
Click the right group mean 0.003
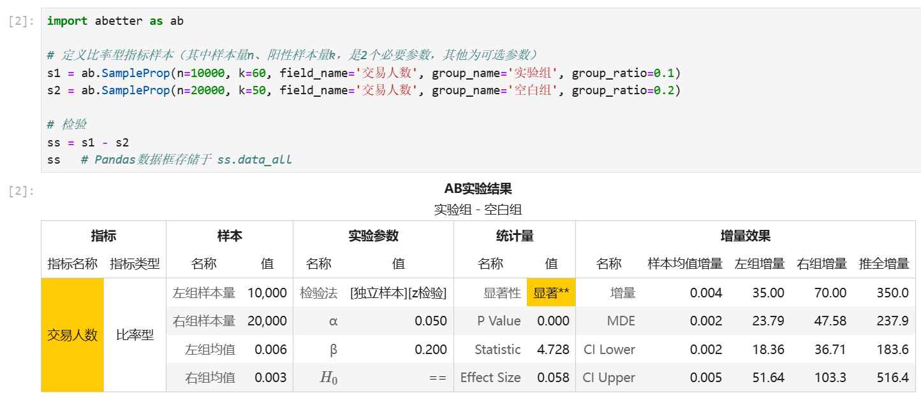[270, 378]
